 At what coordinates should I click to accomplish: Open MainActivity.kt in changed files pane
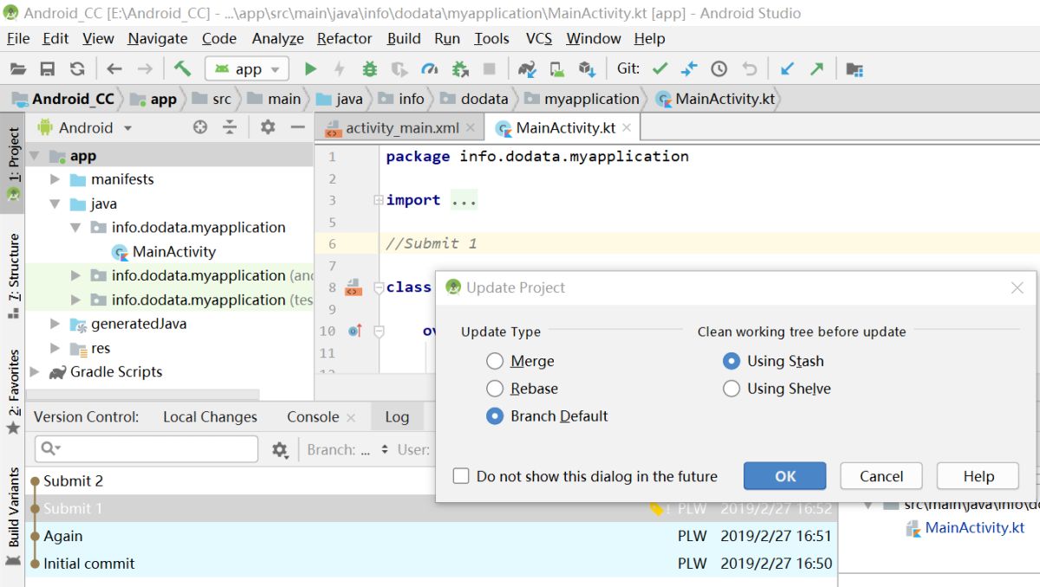965,528
